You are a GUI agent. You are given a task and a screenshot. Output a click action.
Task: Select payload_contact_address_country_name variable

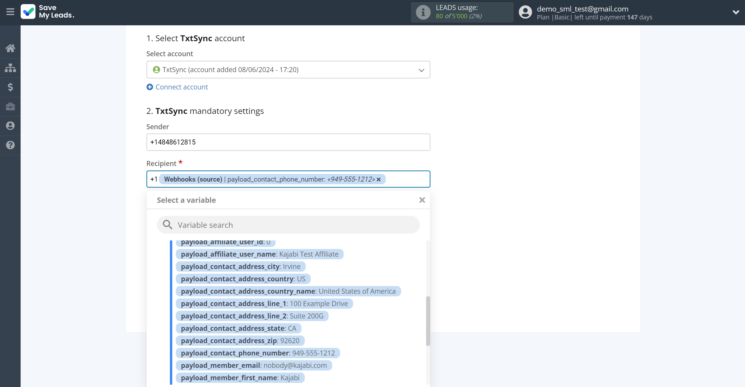point(288,291)
